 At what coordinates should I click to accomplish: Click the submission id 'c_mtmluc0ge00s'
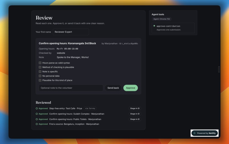130,43
